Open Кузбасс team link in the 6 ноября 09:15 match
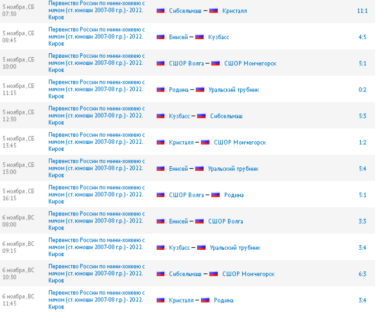The image size is (377, 312). pos(179,248)
